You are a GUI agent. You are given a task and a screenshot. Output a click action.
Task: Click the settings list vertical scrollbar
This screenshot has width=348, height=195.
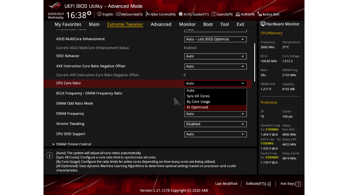tap(255, 62)
